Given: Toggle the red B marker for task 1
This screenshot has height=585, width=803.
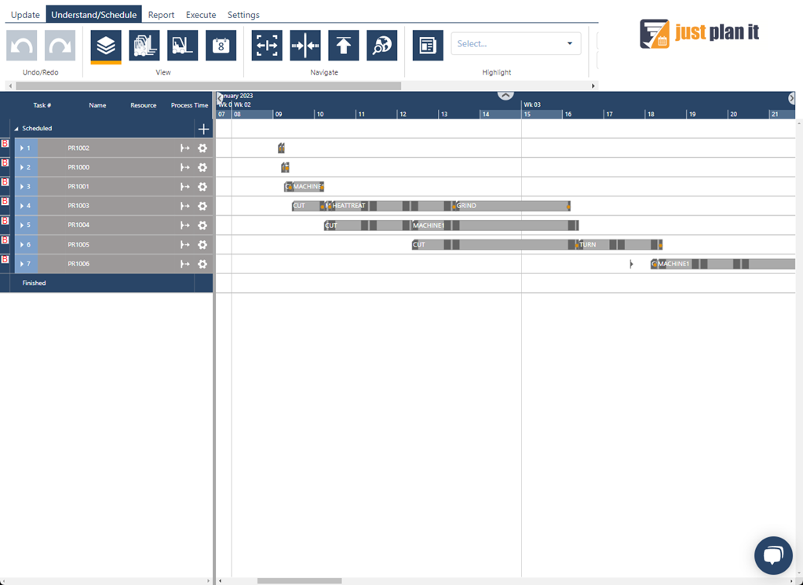Looking at the screenshot, I should click(x=5, y=144).
